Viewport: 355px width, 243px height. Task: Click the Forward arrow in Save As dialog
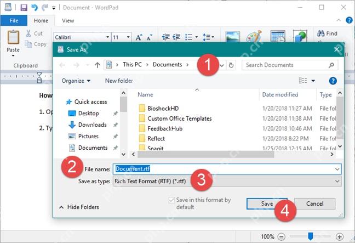click(76, 65)
